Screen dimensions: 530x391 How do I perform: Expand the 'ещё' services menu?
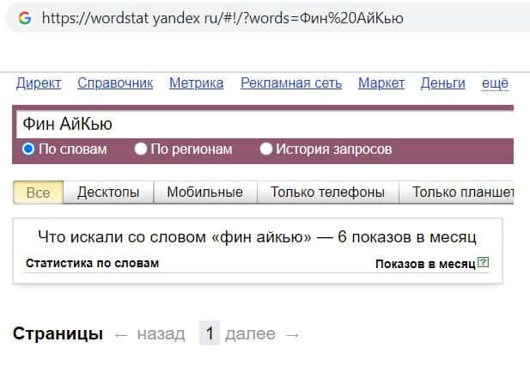click(x=495, y=82)
